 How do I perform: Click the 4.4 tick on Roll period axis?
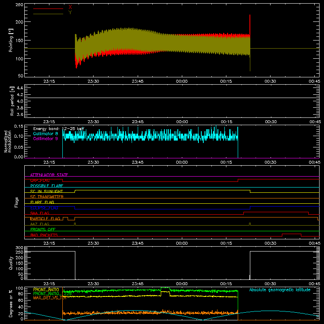tap(20, 88)
